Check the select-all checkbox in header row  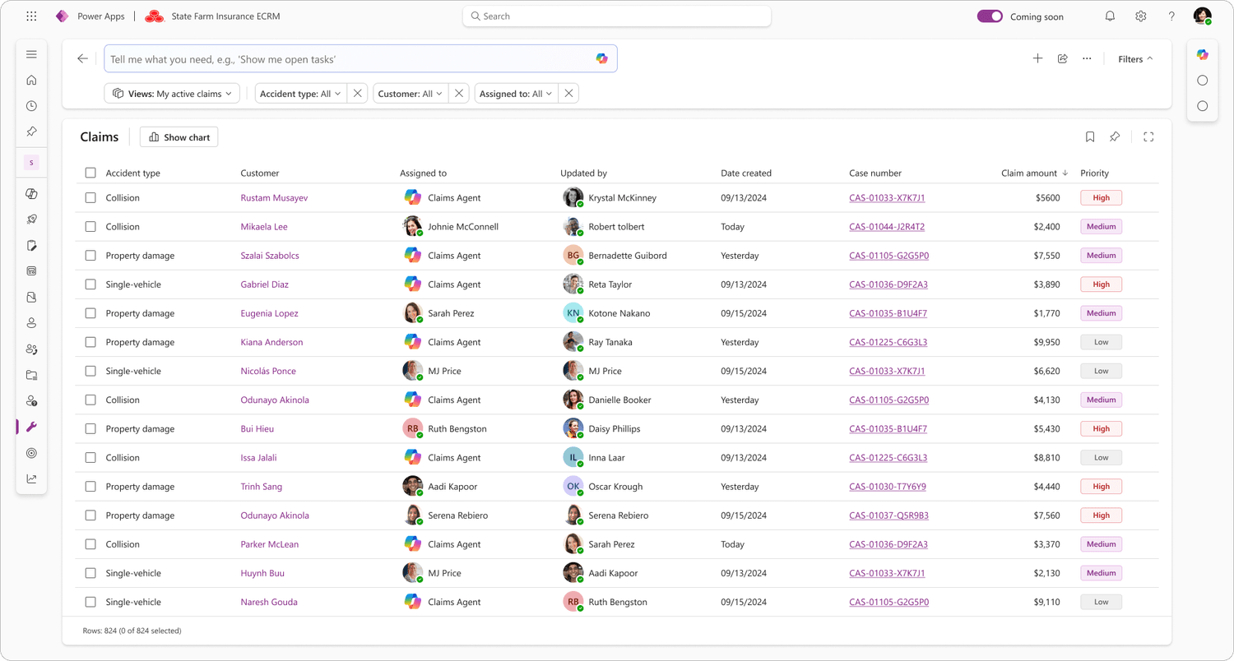90,173
